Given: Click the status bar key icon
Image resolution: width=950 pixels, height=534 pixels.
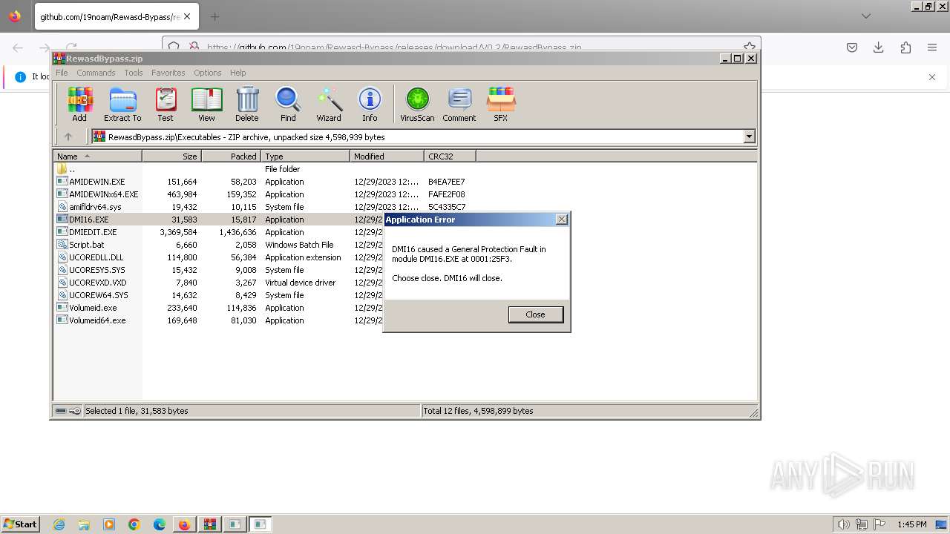Looking at the screenshot, I should (75, 411).
